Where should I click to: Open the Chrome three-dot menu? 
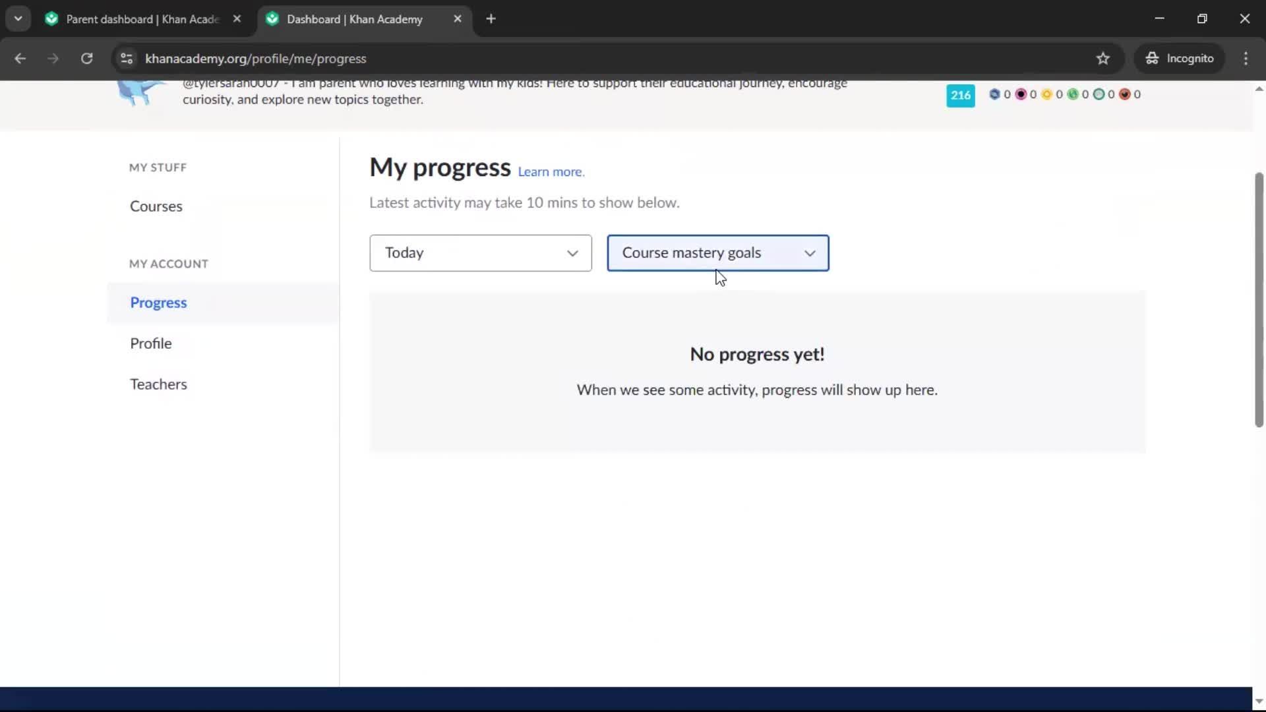click(1246, 59)
